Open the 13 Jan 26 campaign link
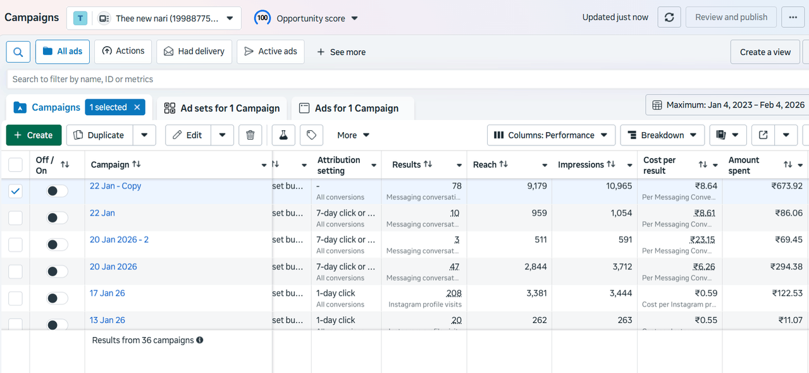This screenshot has width=809, height=373. tap(108, 320)
